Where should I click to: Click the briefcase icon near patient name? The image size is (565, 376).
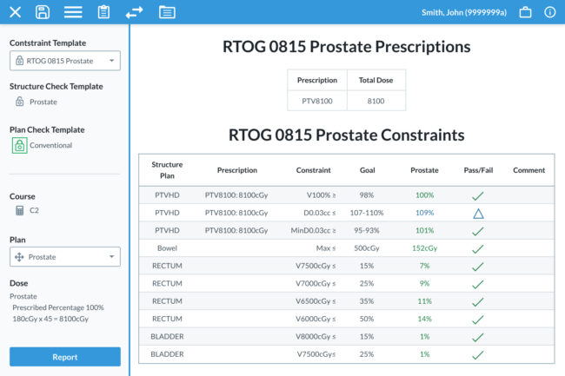coord(525,12)
